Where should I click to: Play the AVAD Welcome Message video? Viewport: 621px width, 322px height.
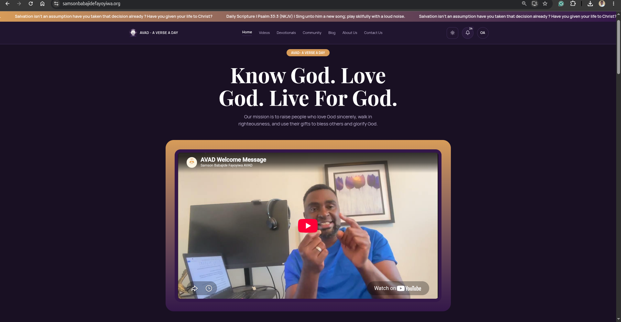click(x=308, y=226)
